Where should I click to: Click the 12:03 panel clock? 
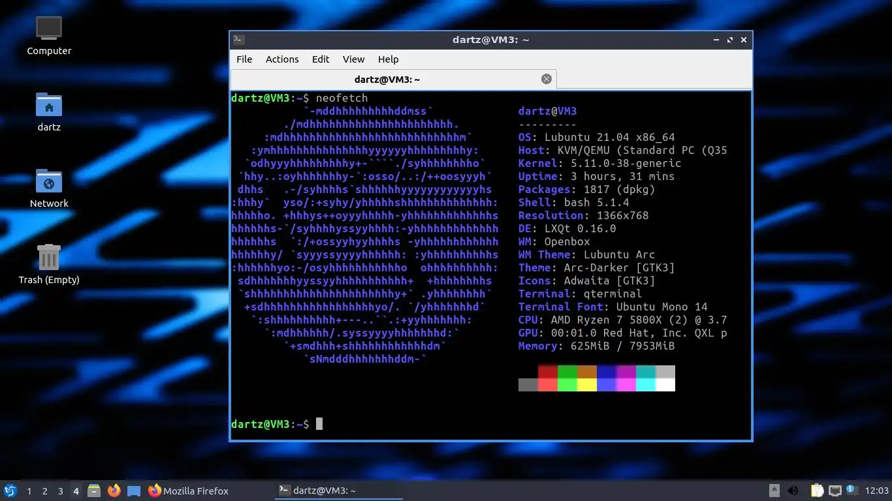click(876, 491)
